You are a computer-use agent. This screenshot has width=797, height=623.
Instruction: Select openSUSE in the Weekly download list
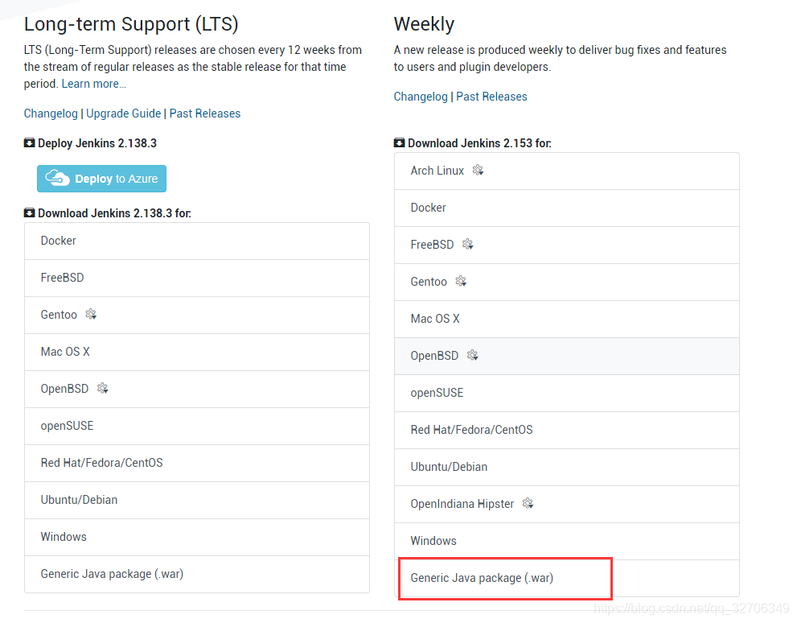pos(567,394)
